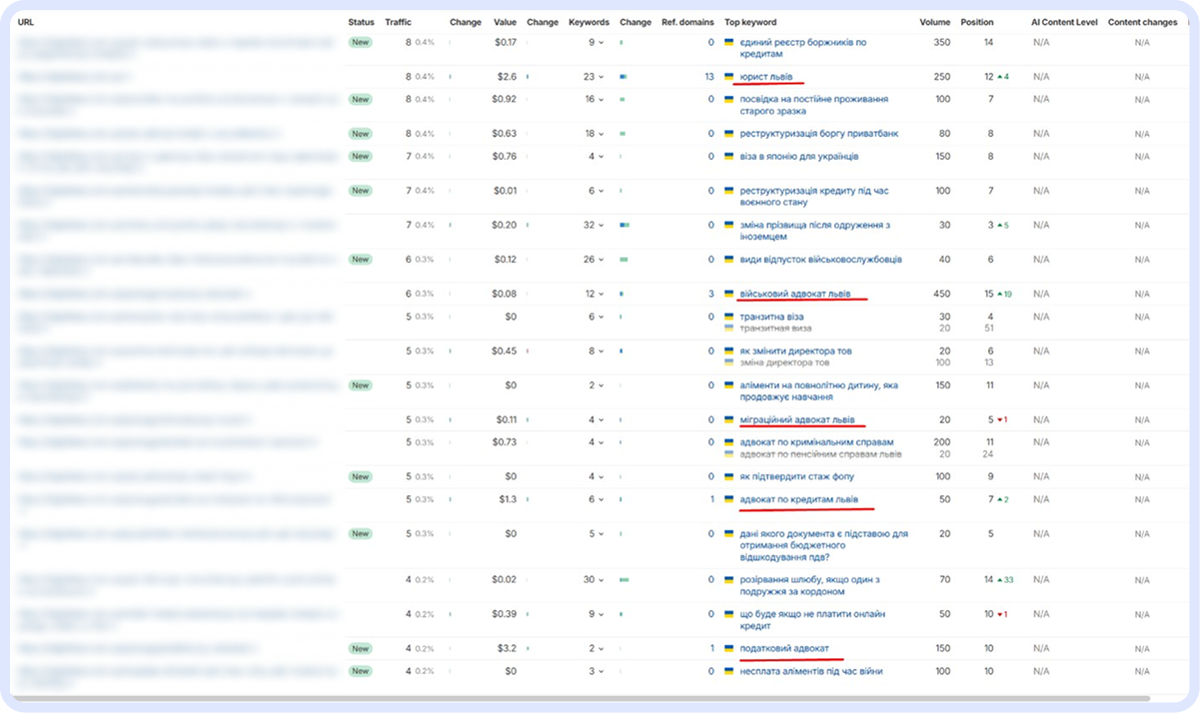Click flag icon beside 'реструктуризація боргу приватбанк'

pyautogui.click(x=729, y=134)
